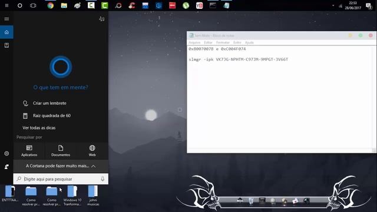Open the Start menu button
Screen dimensions: 377x212
coord(6,5)
